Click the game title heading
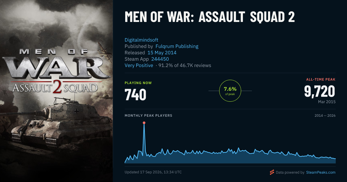The image size is (347, 182). point(210,17)
